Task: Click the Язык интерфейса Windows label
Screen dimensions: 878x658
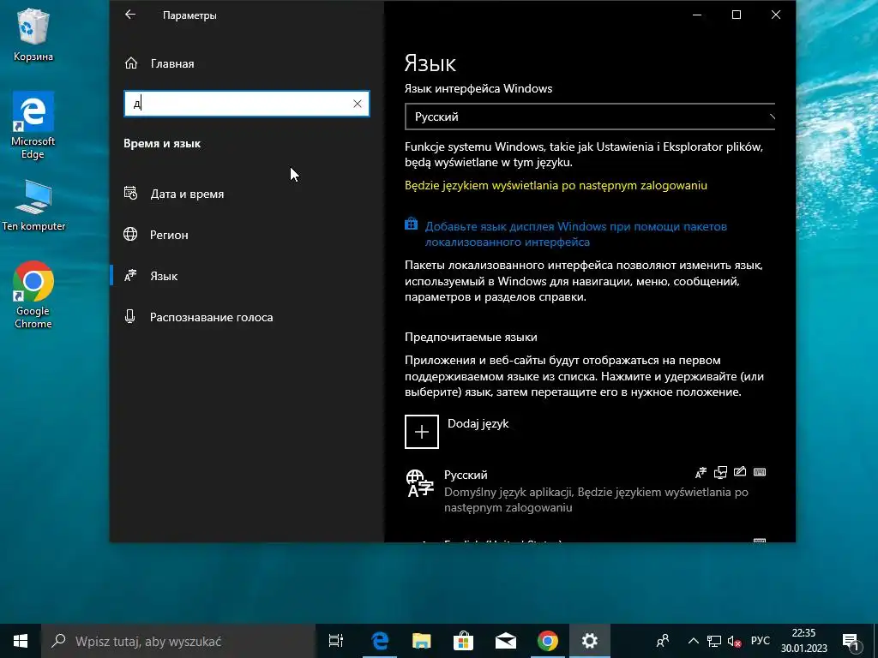Action: coord(478,88)
